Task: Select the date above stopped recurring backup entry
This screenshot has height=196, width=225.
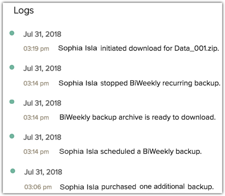Action: click(x=42, y=68)
